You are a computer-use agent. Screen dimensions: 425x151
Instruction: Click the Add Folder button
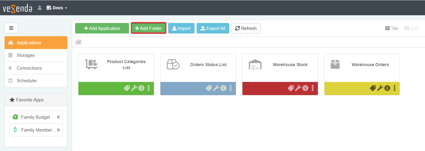point(149,28)
